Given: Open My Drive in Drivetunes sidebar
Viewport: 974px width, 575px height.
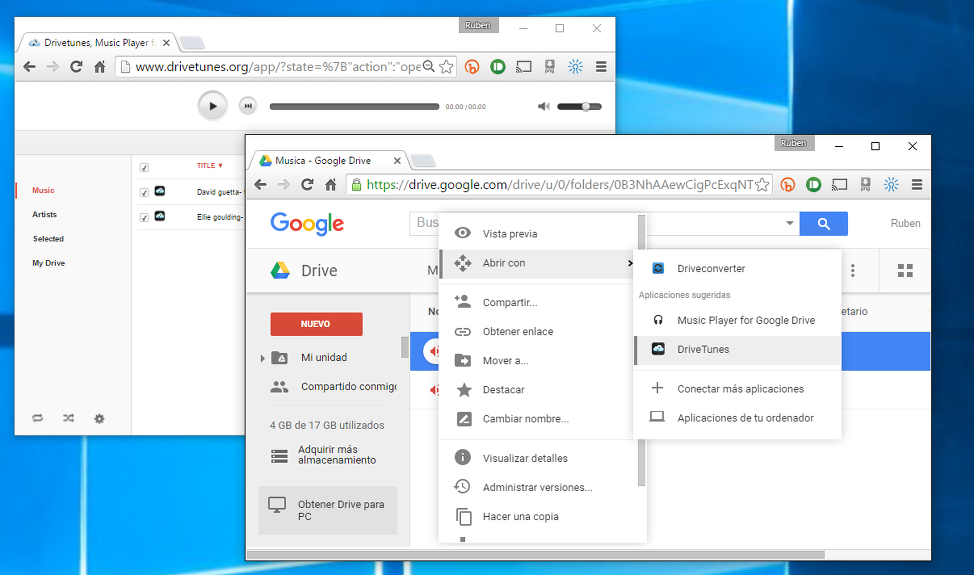Looking at the screenshot, I should click(x=49, y=263).
